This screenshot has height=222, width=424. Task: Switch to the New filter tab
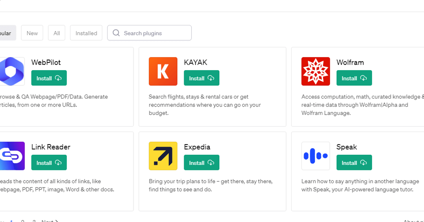[x=32, y=33]
